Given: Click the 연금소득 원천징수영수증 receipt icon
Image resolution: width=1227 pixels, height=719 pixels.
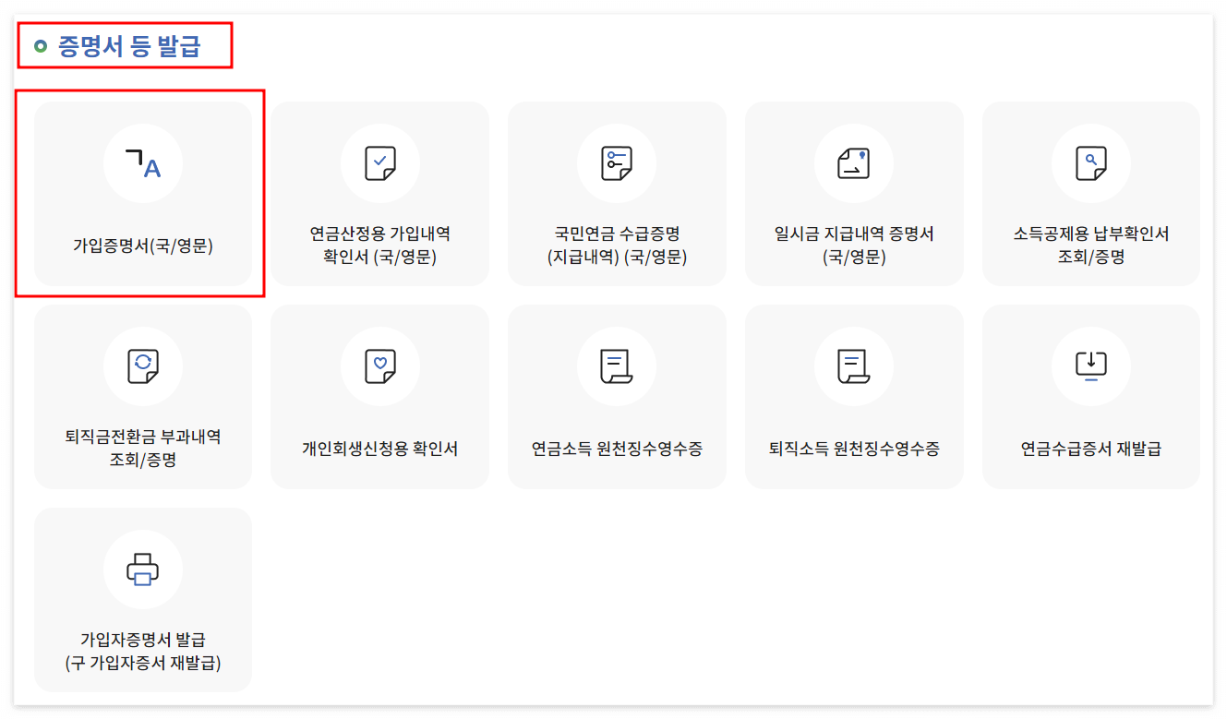Looking at the screenshot, I should click(x=617, y=365).
